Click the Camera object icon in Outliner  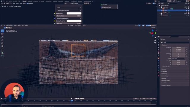163,9
